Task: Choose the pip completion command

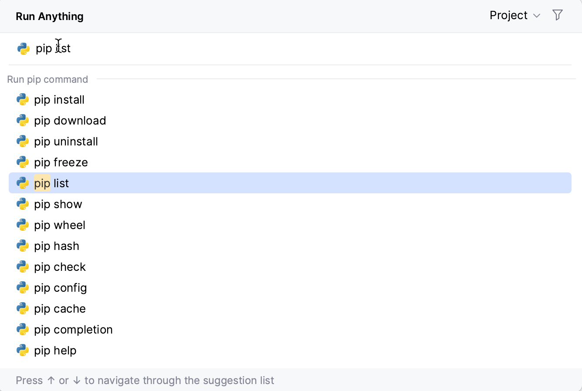Action: (x=73, y=330)
